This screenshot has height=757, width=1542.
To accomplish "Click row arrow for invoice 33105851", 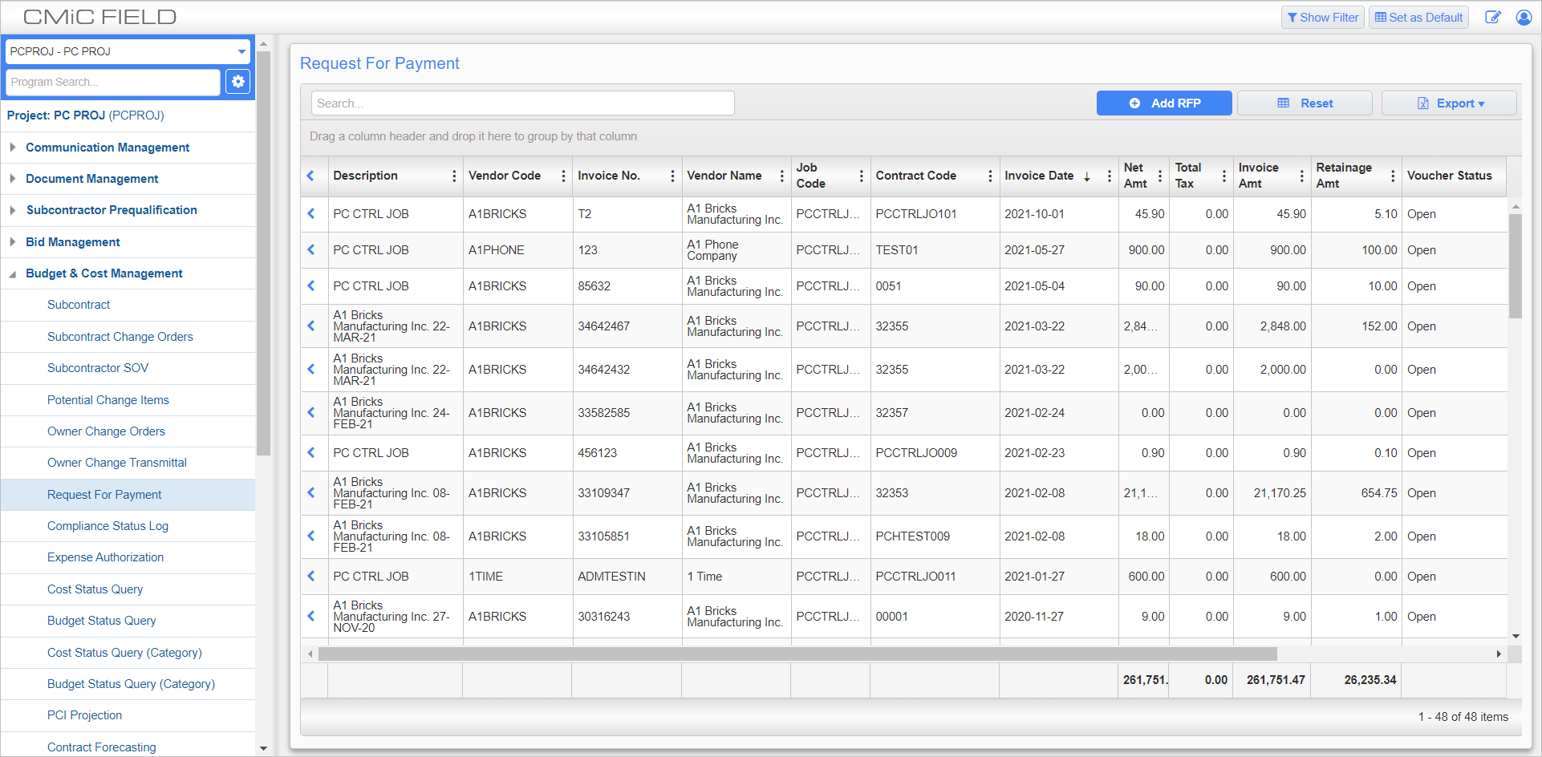I will [x=311, y=536].
